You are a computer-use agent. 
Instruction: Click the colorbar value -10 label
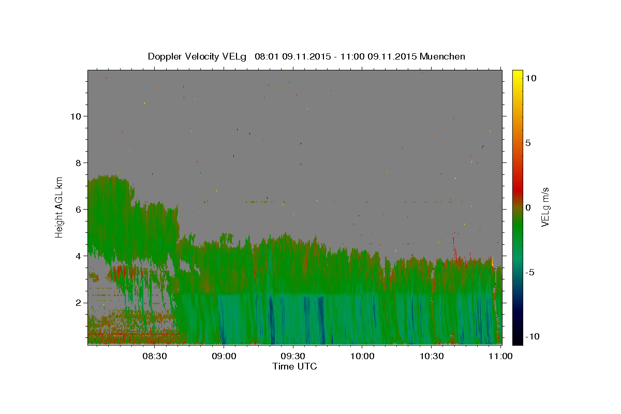coord(533,337)
